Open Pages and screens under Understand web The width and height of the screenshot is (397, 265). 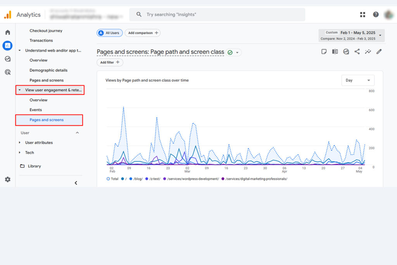tap(47, 80)
